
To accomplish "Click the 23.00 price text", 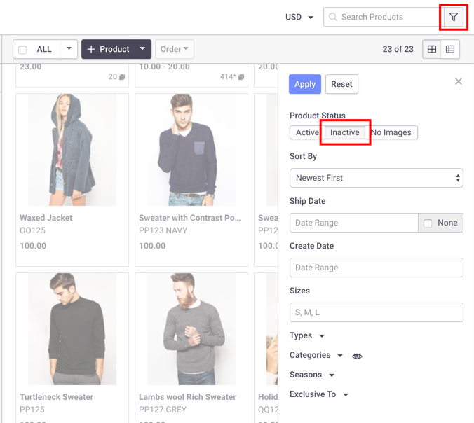I will pyautogui.click(x=31, y=67).
